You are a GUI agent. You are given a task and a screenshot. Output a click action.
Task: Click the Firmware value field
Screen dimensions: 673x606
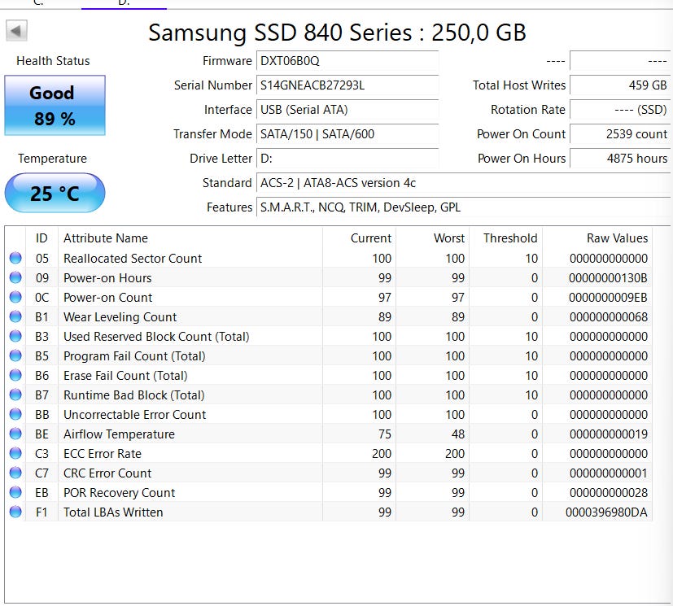pyautogui.click(x=347, y=61)
